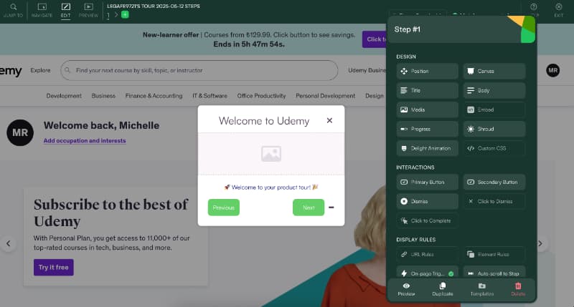Open the Explore menu on Udemy
Viewport: 574px width, 307px height.
tap(41, 70)
